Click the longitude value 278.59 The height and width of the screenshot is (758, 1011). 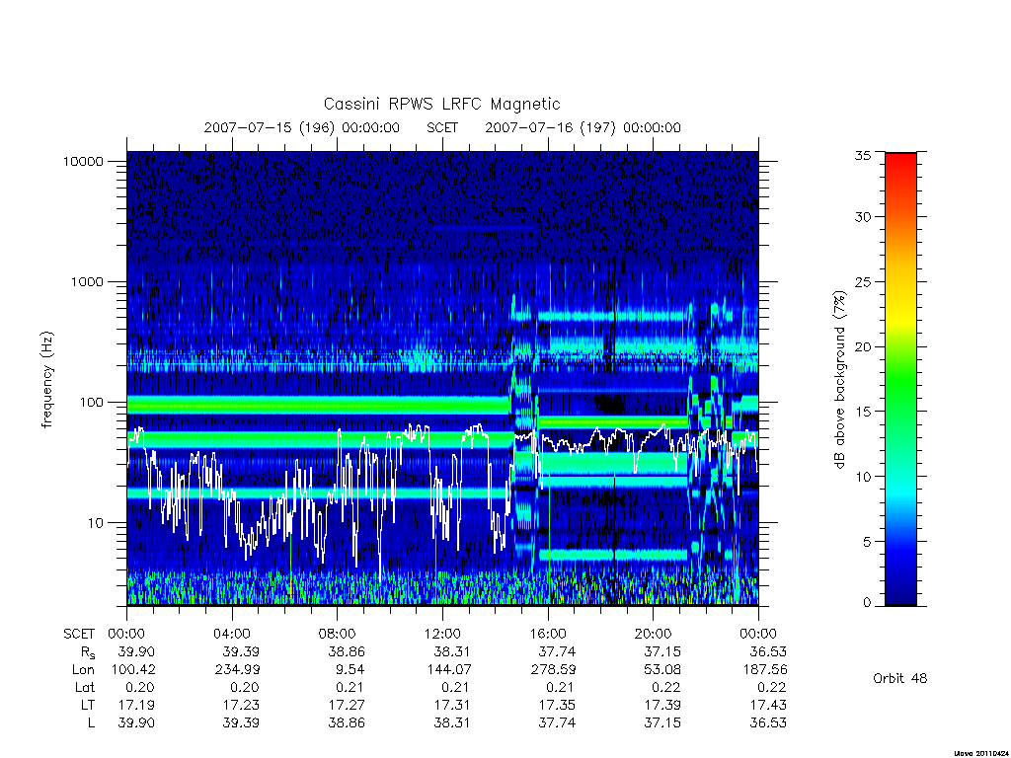(x=553, y=670)
